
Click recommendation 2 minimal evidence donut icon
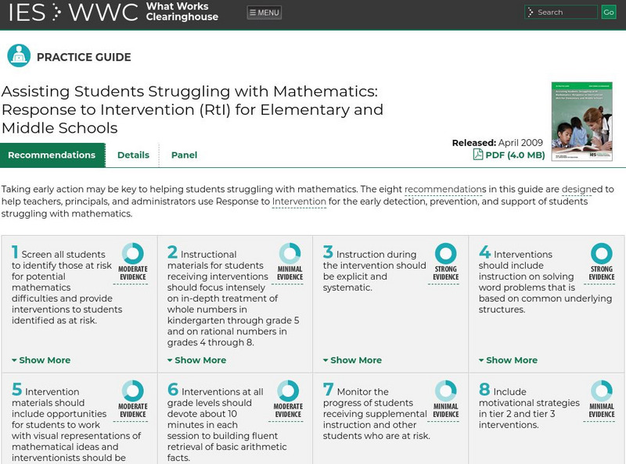pyautogui.click(x=290, y=253)
